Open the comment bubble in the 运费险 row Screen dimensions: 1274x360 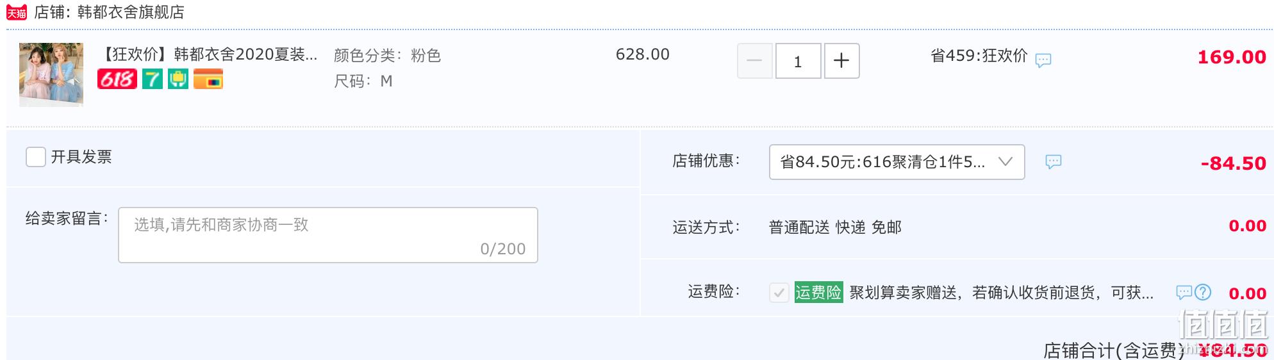(x=1184, y=293)
